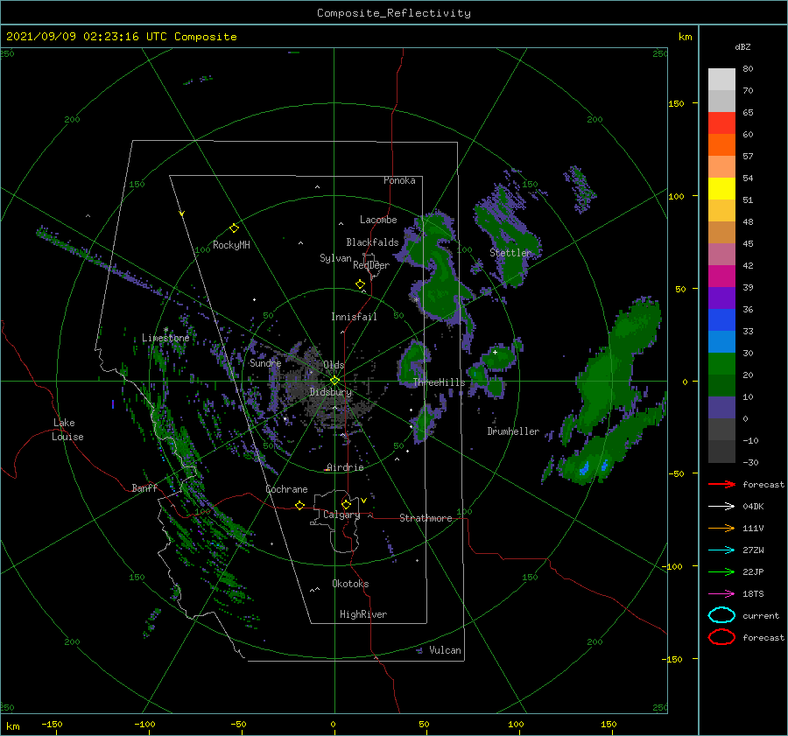
Task: Click the Okotoks city label
Action: pyautogui.click(x=351, y=584)
